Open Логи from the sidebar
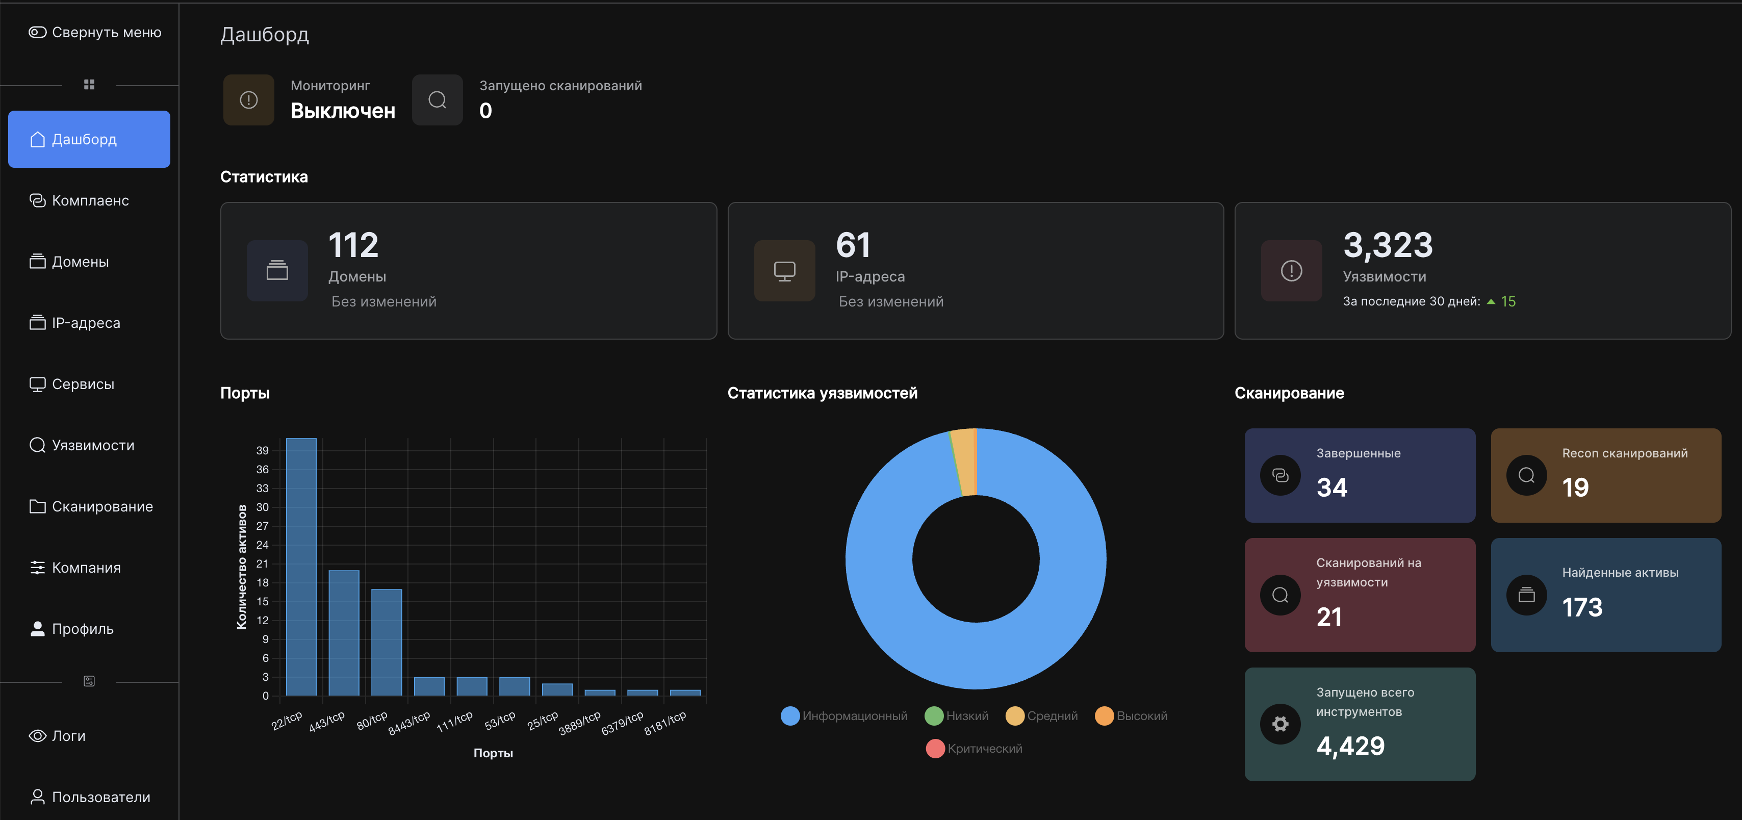 [x=68, y=735]
